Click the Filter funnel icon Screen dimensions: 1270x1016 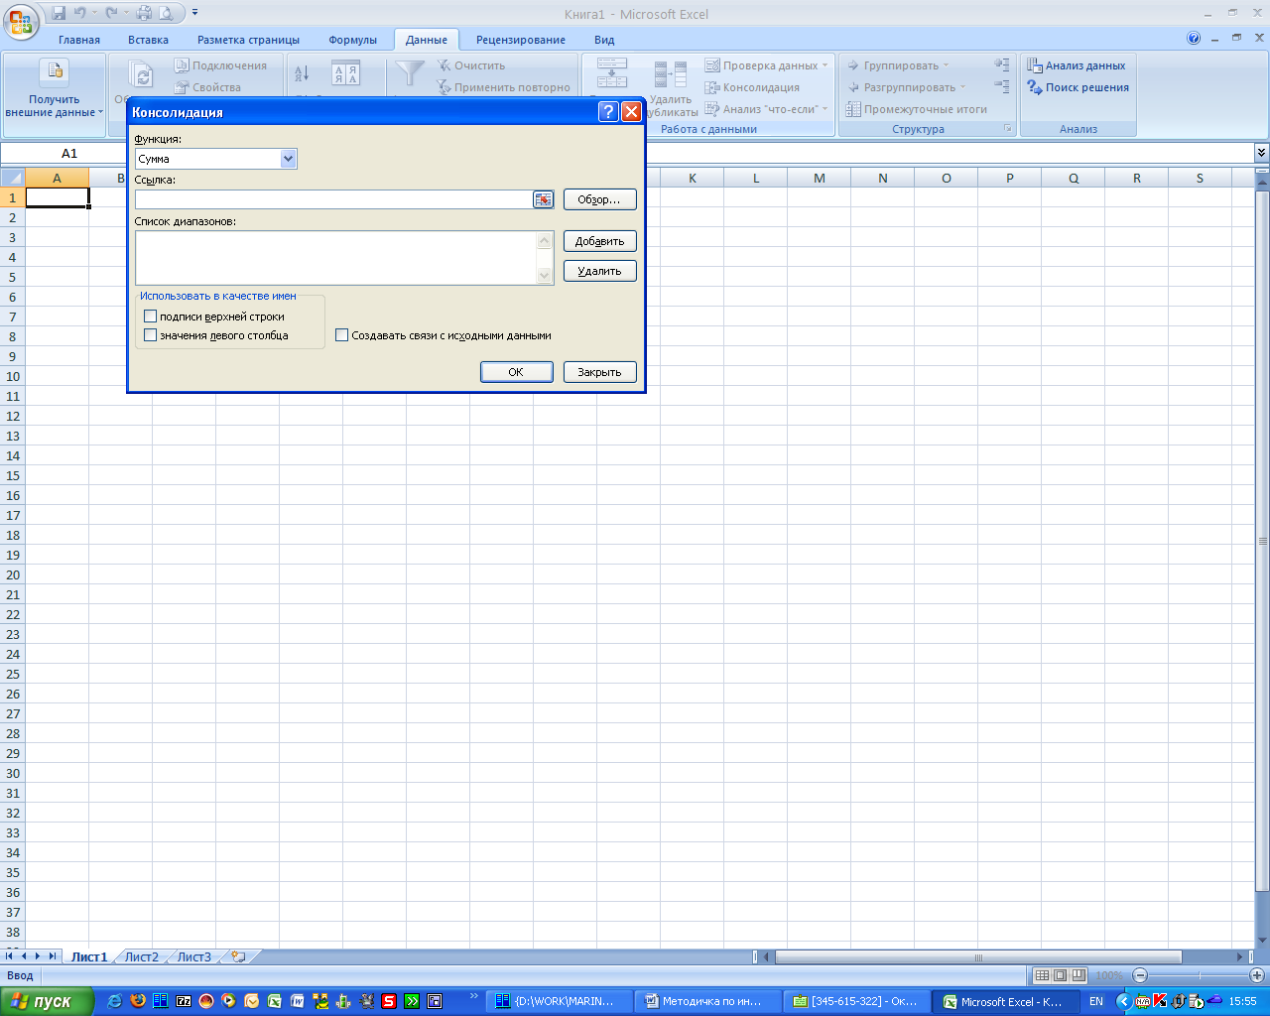pos(410,73)
